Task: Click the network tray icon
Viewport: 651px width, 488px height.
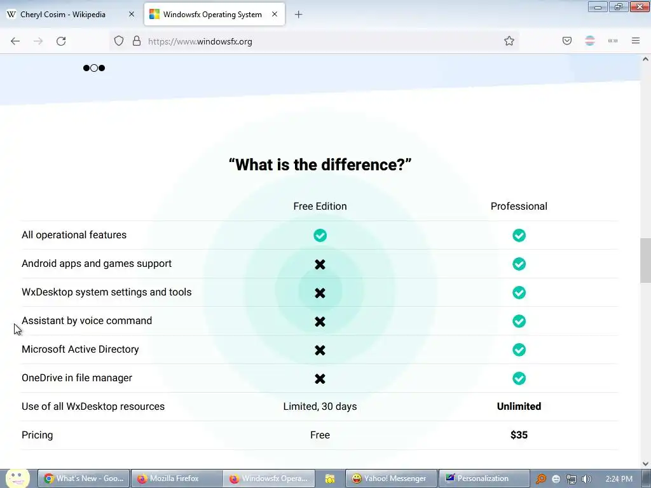Action: pos(572,479)
